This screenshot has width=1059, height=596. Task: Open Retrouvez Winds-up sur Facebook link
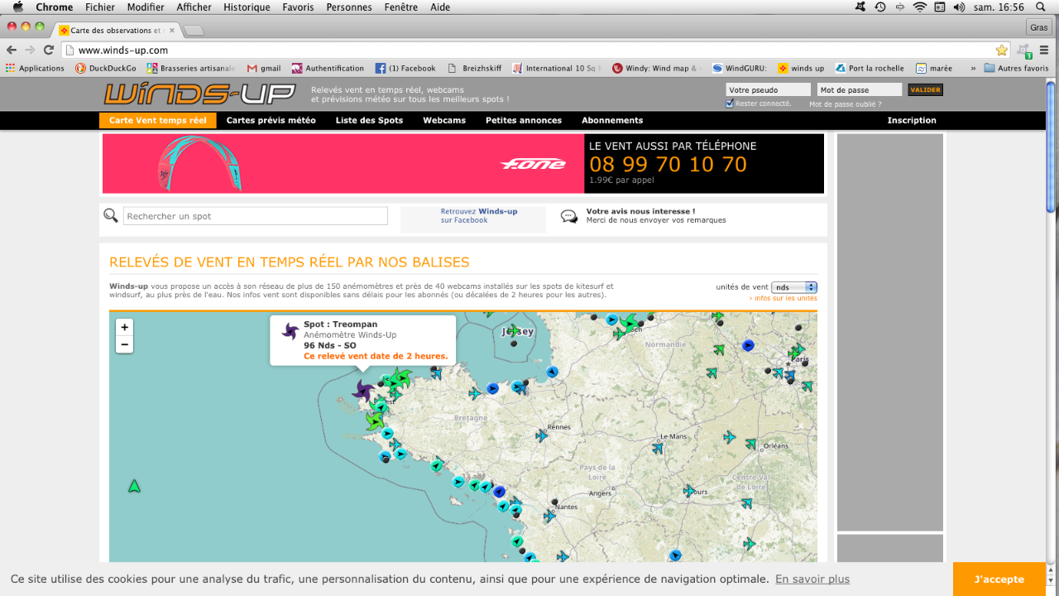(479, 216)
